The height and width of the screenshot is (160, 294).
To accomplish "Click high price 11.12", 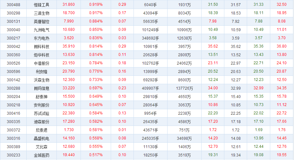I will [281, 105].
